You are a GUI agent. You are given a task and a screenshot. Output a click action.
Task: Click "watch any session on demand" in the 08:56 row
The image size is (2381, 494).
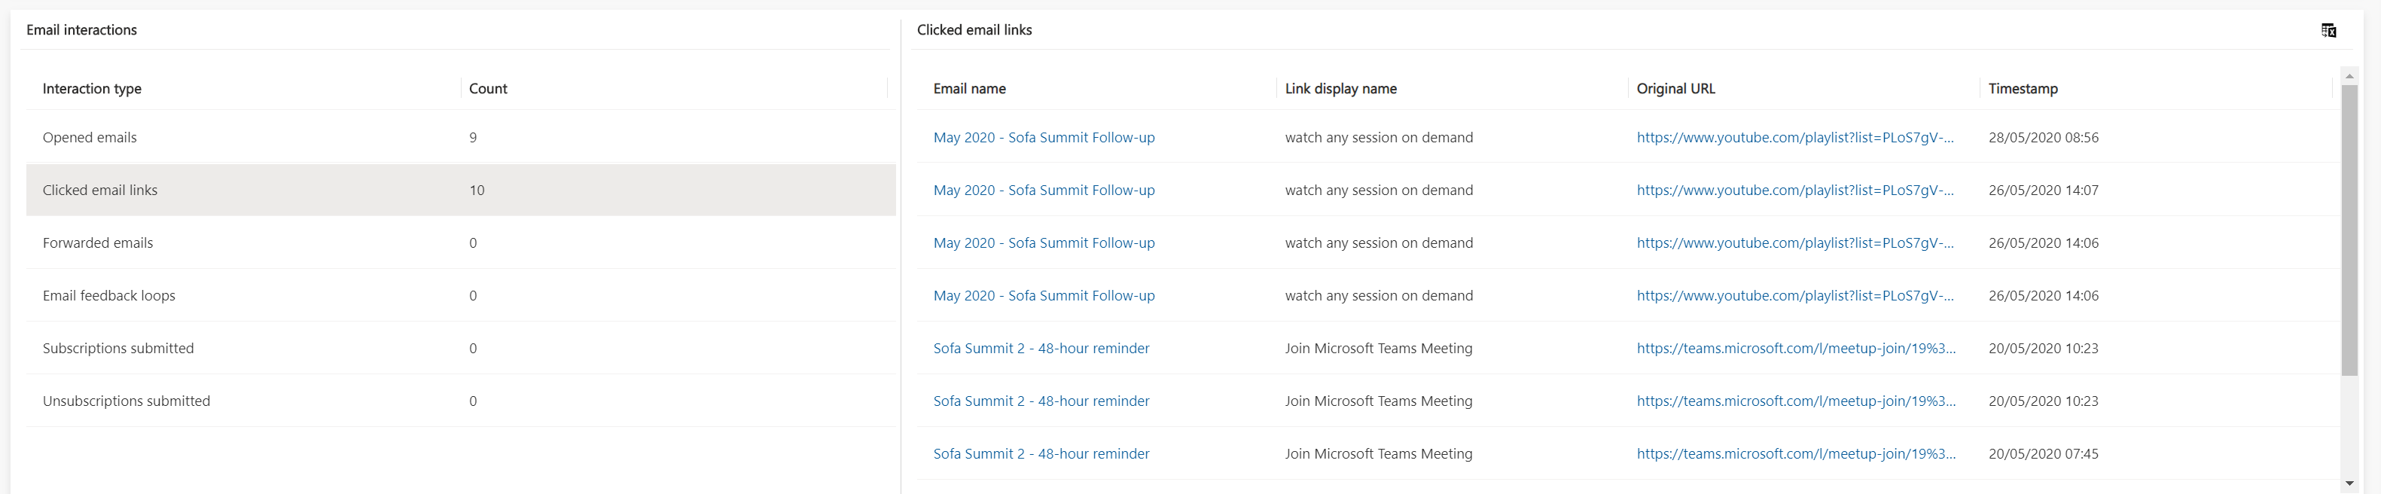pos(1378,137)
